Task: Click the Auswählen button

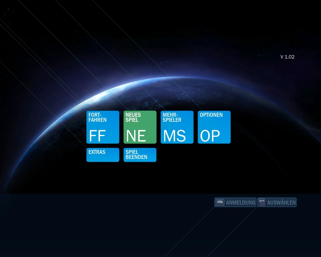Action: (277, 202)
